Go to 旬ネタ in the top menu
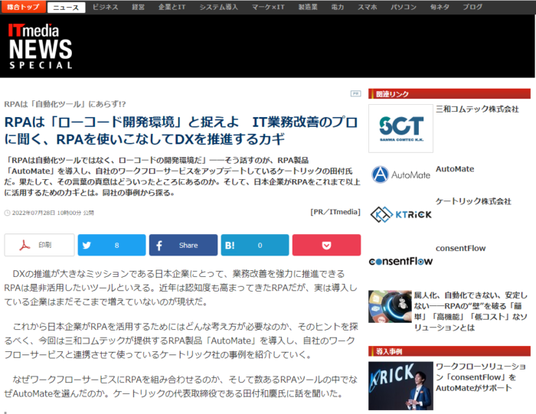Screen dimensions: 536x414 pyautogui.click(x=440, y=7)
